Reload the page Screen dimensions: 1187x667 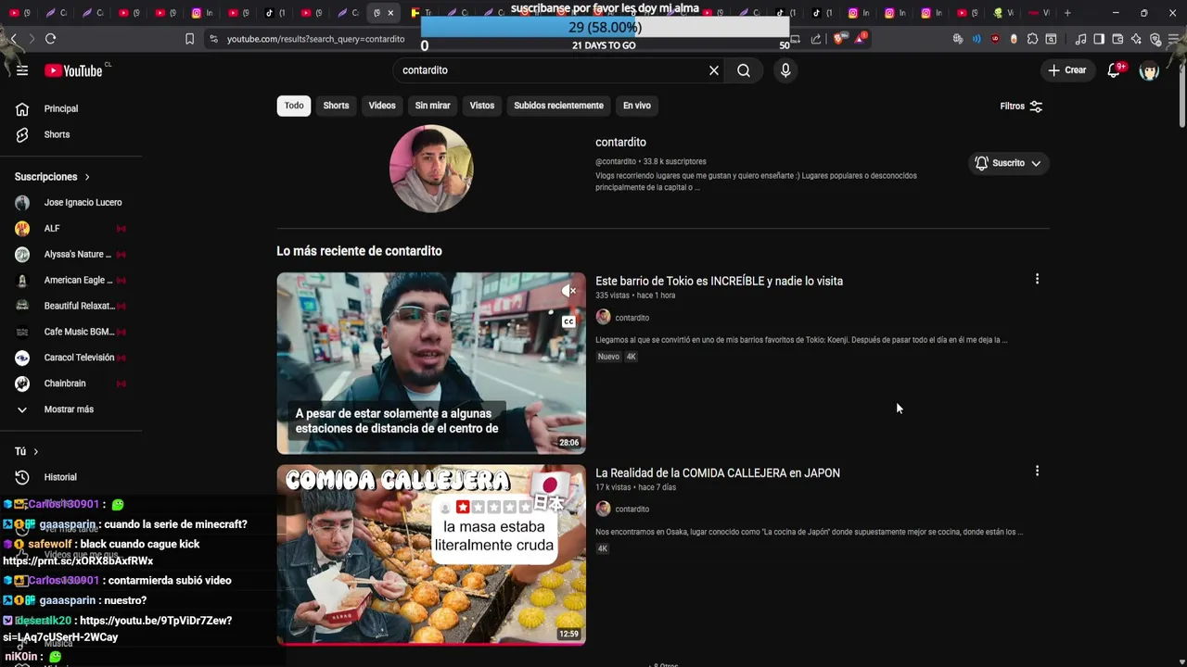tap(50, 39)
